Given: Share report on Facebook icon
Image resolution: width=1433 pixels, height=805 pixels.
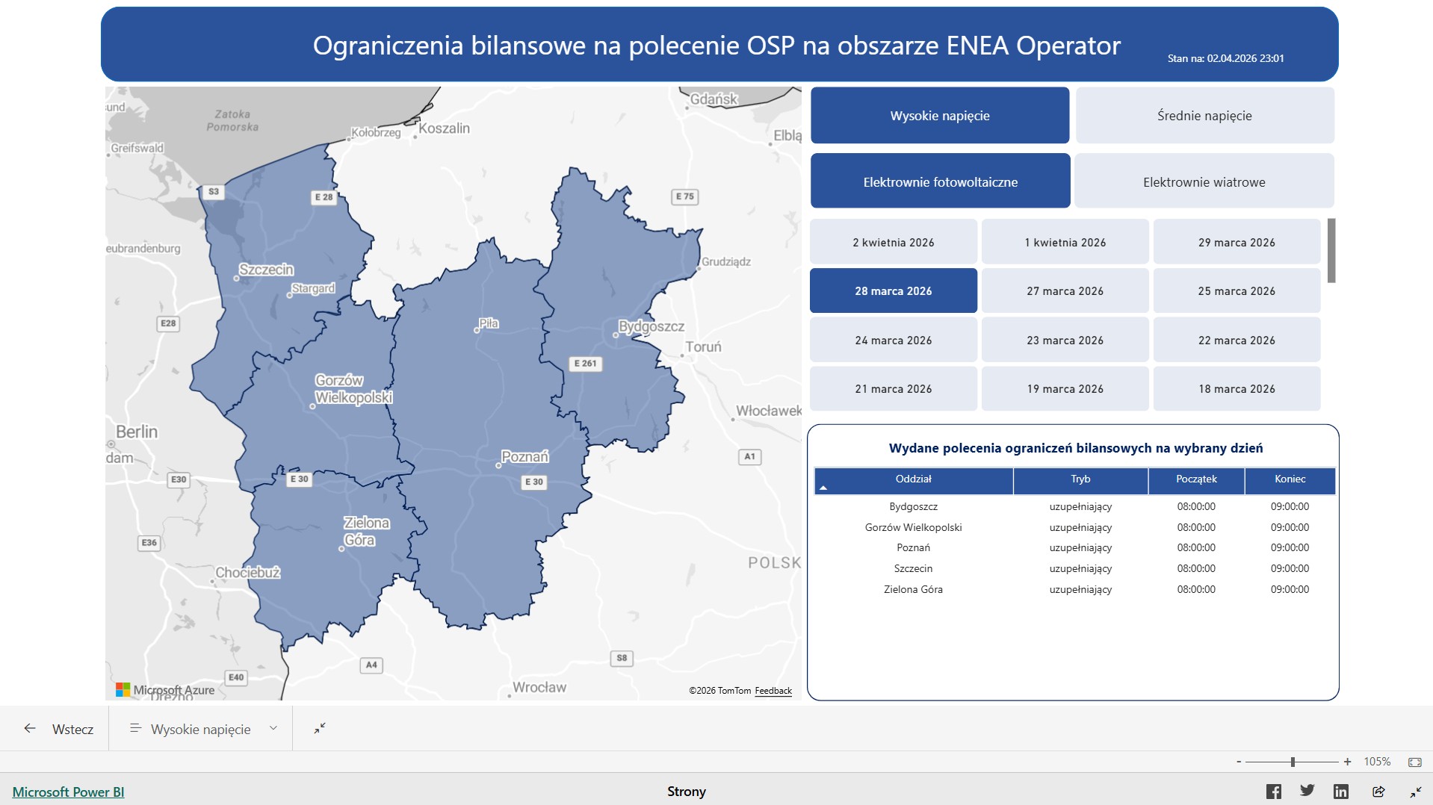Looking at the screenshot, I should 1273,792.
